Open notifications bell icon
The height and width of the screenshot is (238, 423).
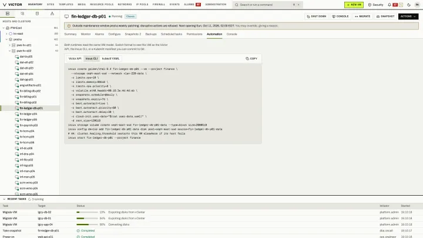(x=390, y=5)
